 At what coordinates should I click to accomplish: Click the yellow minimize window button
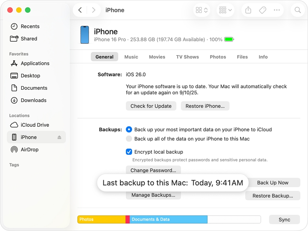[x=19, y=10]
